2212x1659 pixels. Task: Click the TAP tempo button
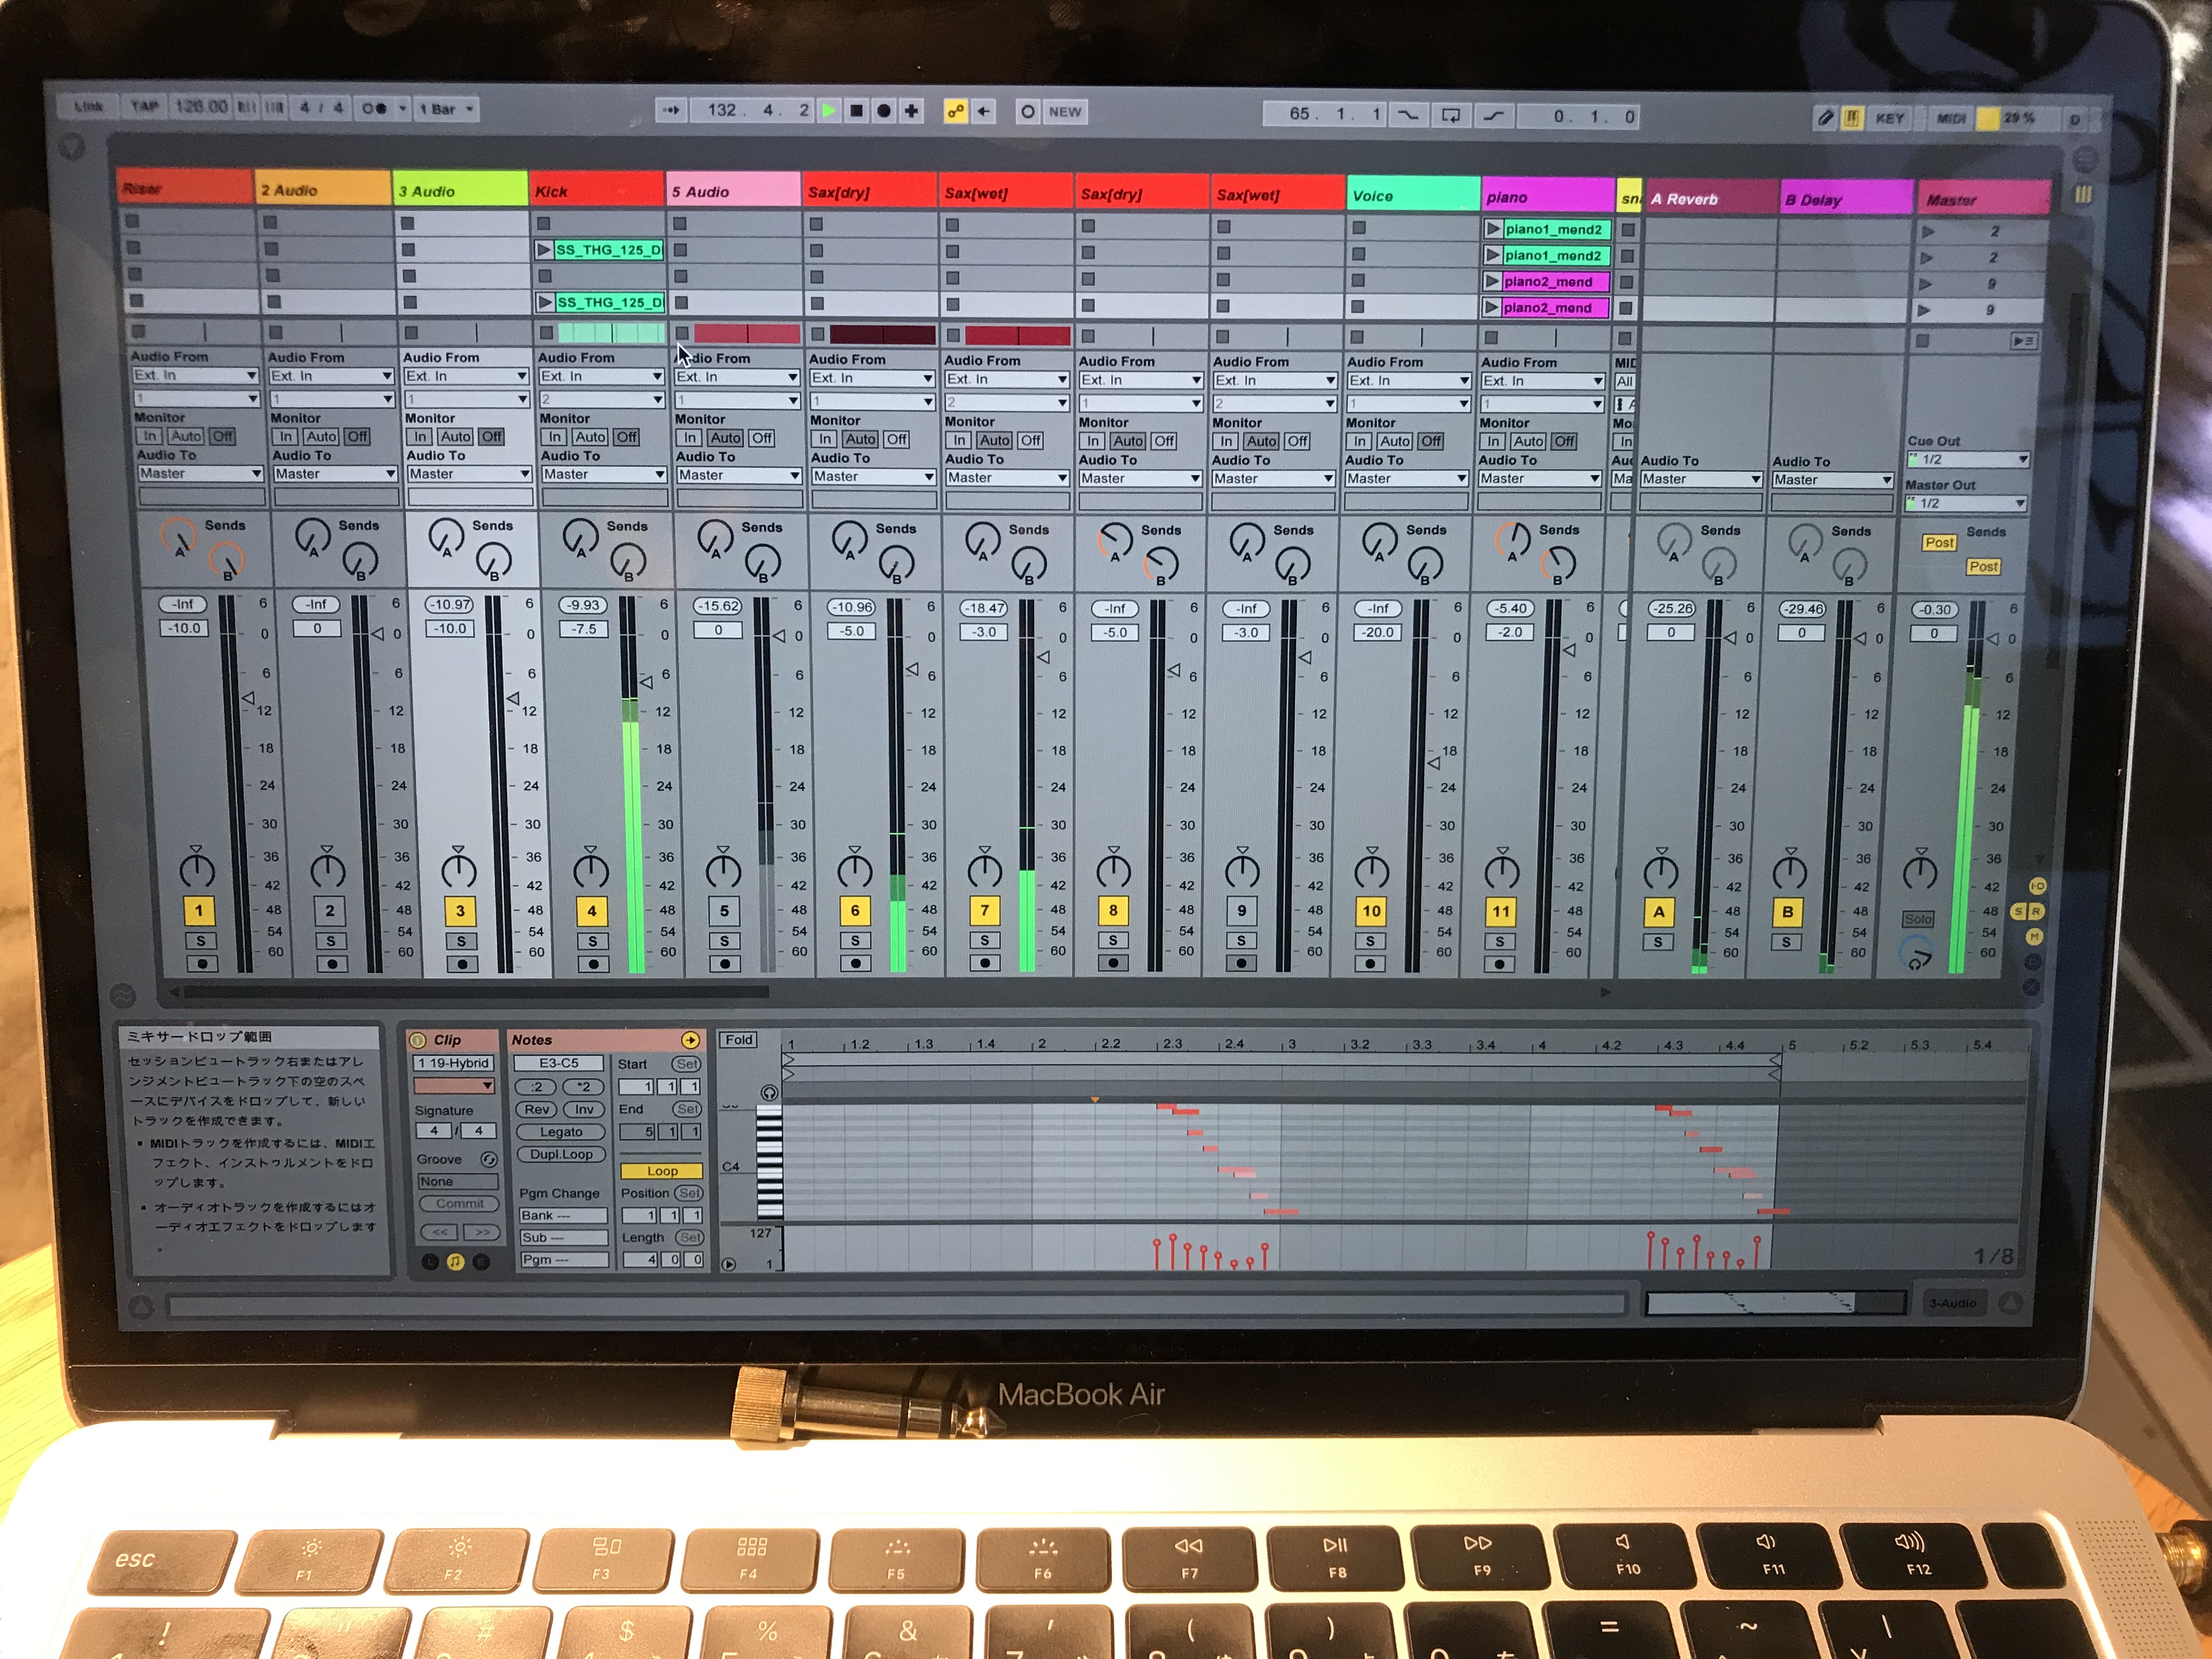(x=145, y=106)
